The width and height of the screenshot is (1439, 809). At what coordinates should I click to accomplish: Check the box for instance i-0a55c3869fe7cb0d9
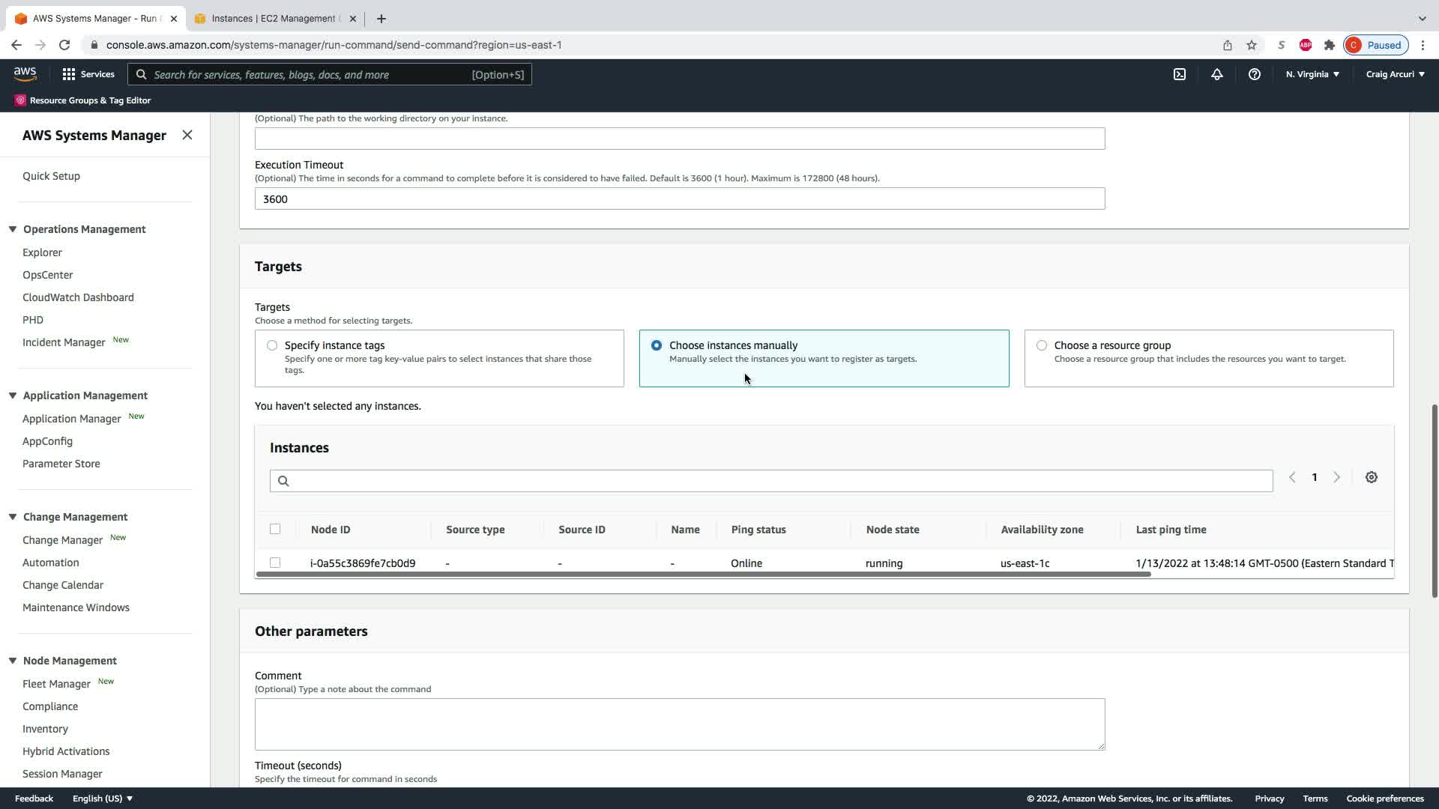[275, 563]
